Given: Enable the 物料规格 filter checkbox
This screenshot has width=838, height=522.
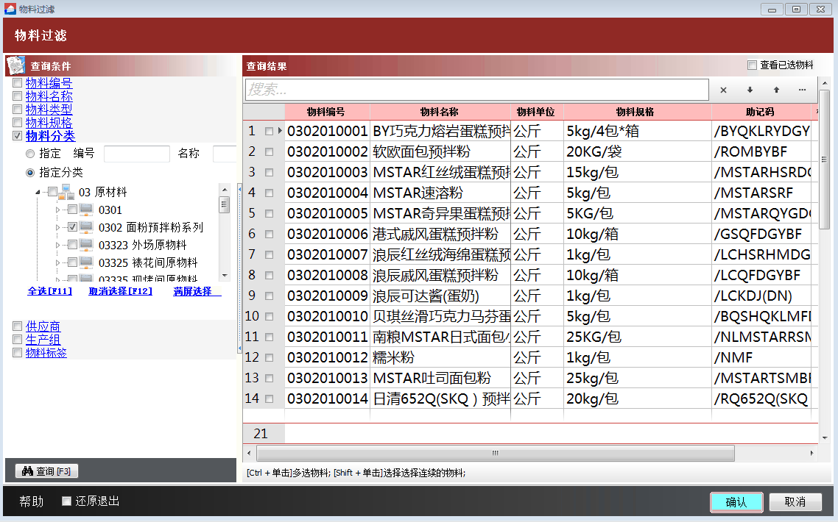Looking at the screenshot, I should (x=17, y=123).
